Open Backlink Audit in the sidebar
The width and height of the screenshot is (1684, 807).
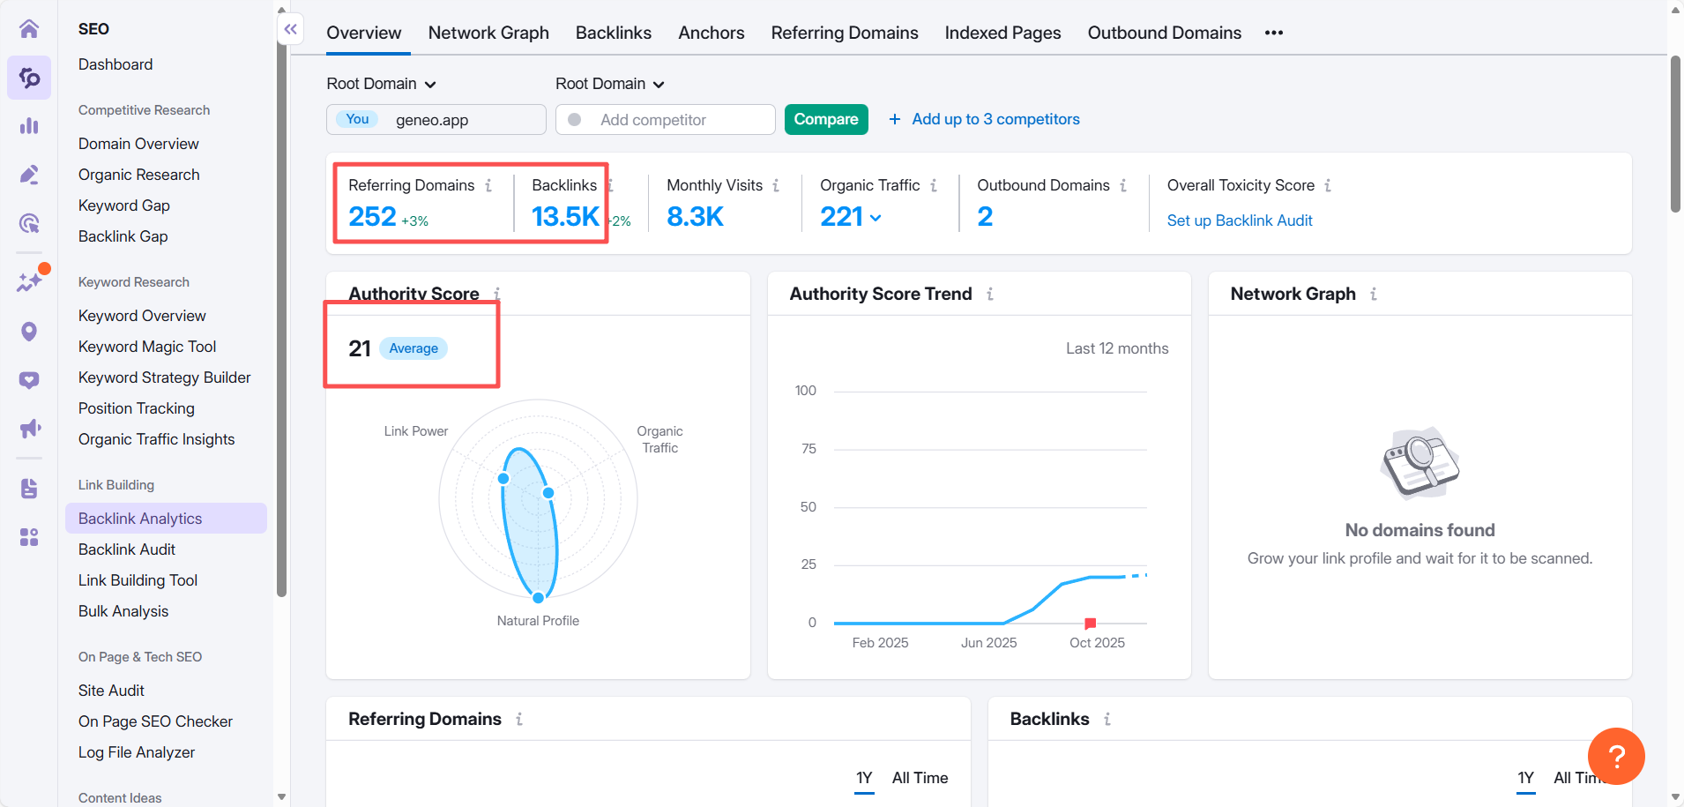(x=127, y=549)
